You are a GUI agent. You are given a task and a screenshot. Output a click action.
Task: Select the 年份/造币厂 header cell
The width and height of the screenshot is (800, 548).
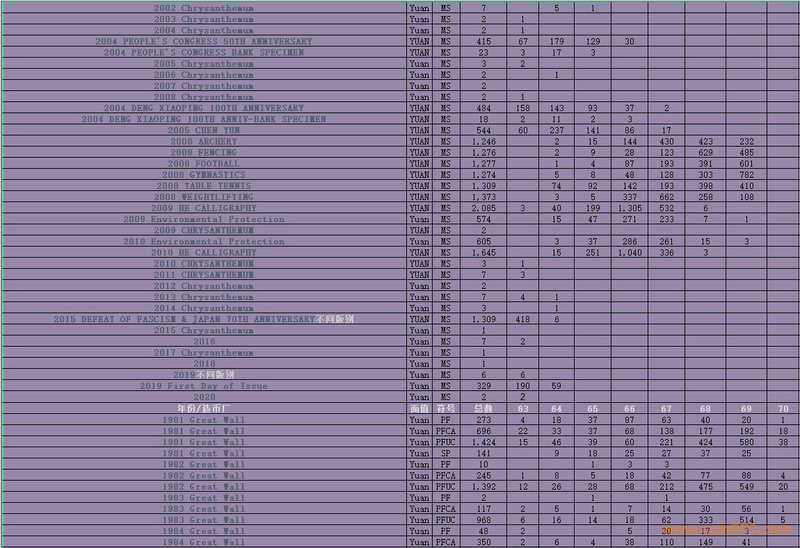point(203,408)
